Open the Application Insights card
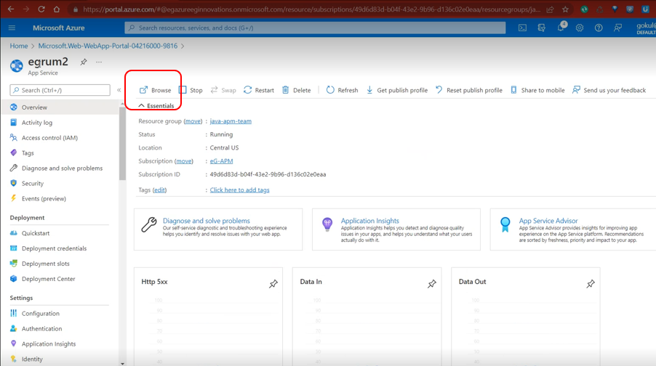This screenshot has height=366, width=656. click(x=396, y=229)
